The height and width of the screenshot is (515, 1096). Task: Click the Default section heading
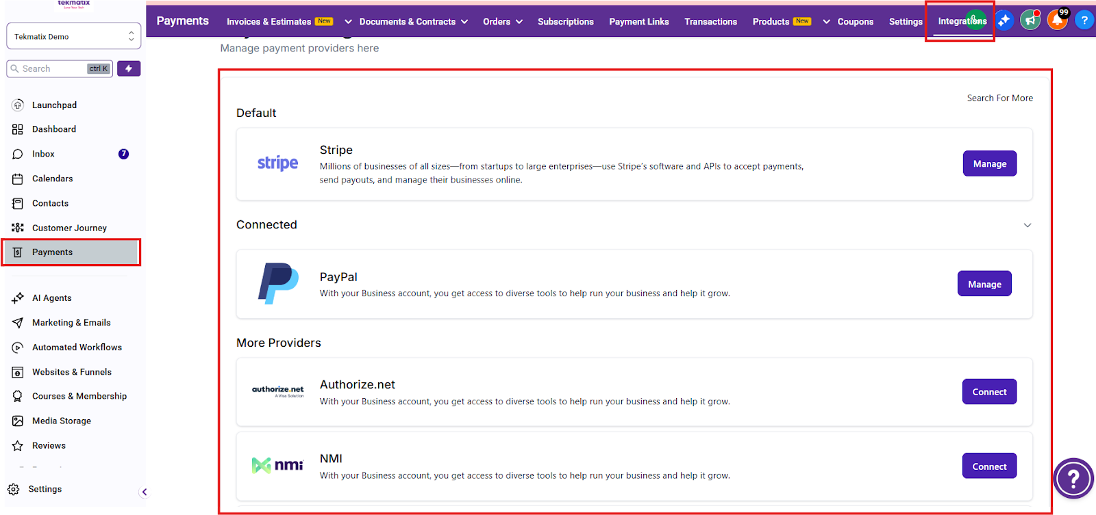(256, 113)
